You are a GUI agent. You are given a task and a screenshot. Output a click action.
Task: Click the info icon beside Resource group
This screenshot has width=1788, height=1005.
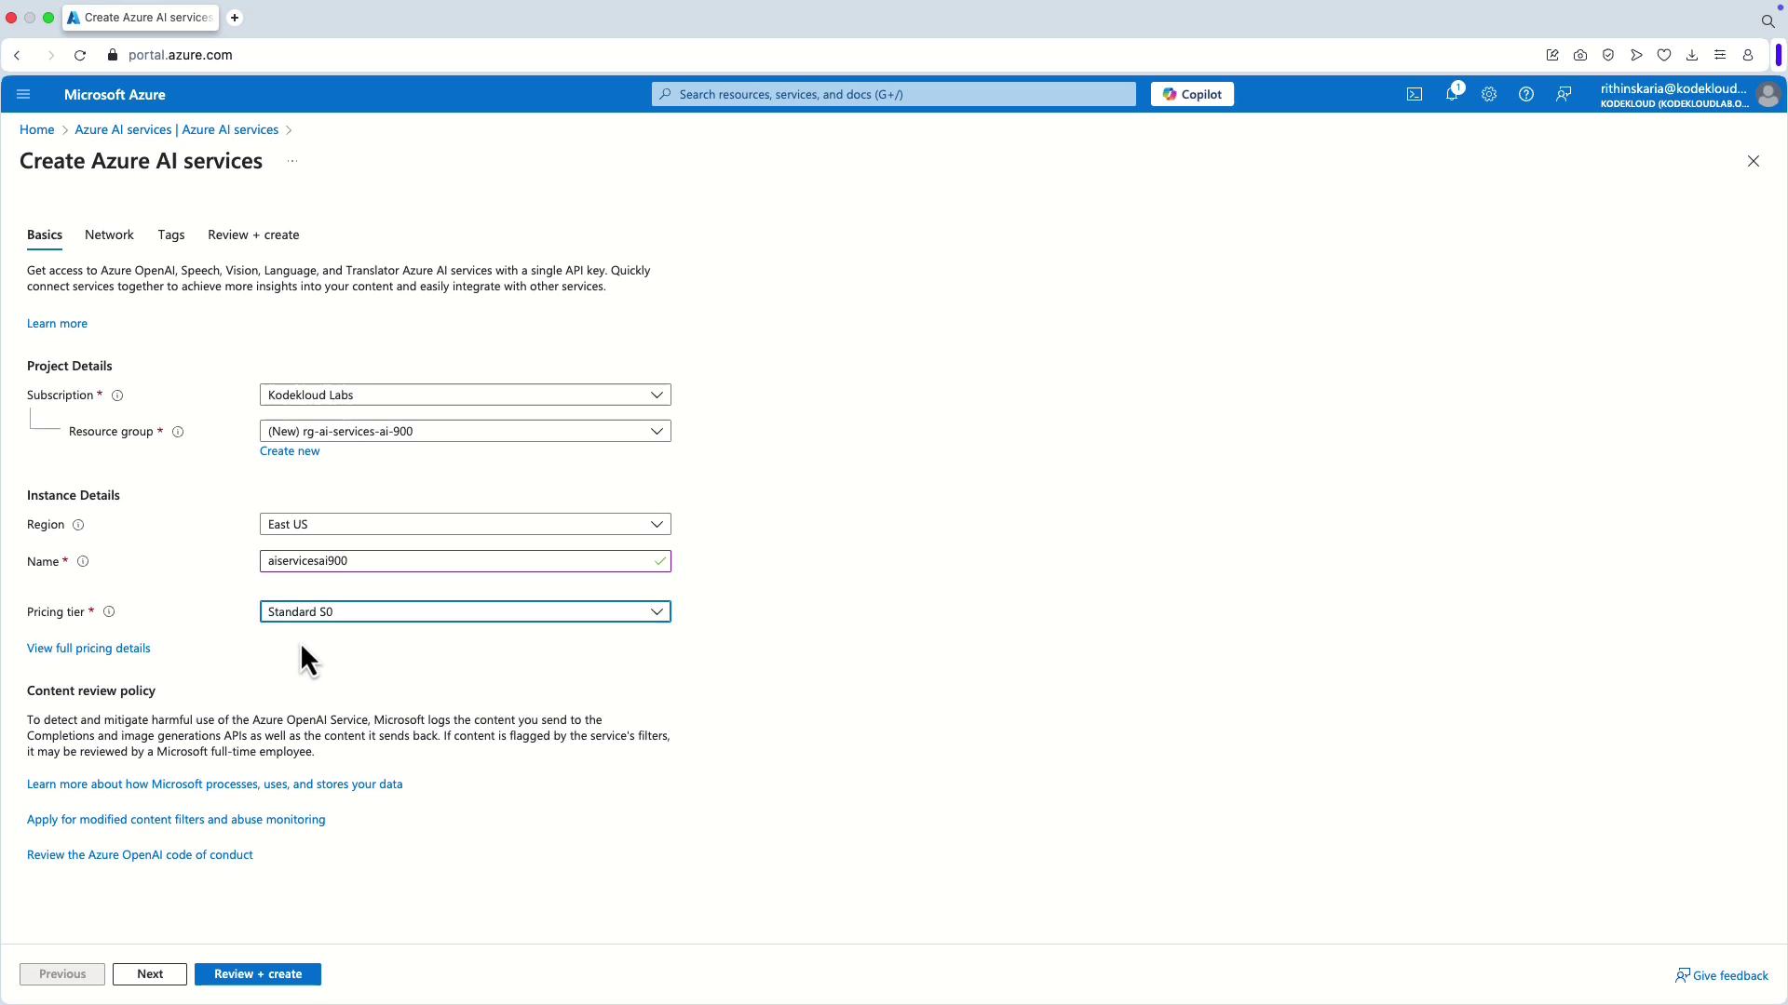pos(178,432)
